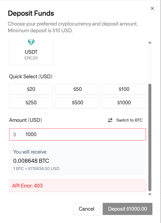Select the $20 quick amount
The height and width of the screenshot is (223, 161).
(31, 89)
